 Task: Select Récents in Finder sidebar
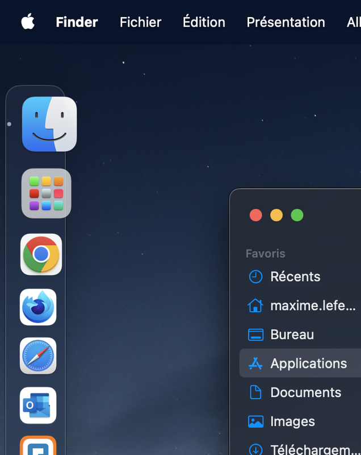pyautogui.click(x=300, y=276)
